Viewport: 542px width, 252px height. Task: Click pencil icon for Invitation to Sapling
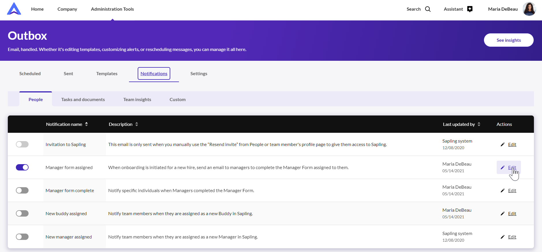pos(502,145)
